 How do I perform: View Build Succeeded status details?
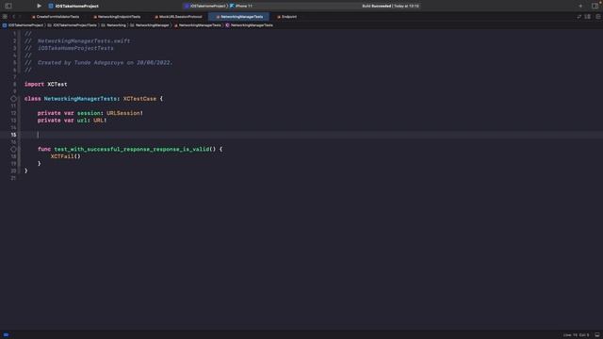[390, 6]
